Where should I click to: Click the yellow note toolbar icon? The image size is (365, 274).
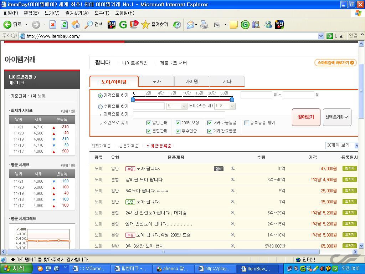(233, 25)
